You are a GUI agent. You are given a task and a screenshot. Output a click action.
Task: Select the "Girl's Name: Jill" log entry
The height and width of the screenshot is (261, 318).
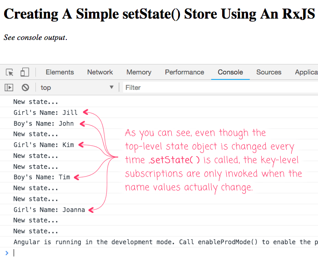click(159, 113)
